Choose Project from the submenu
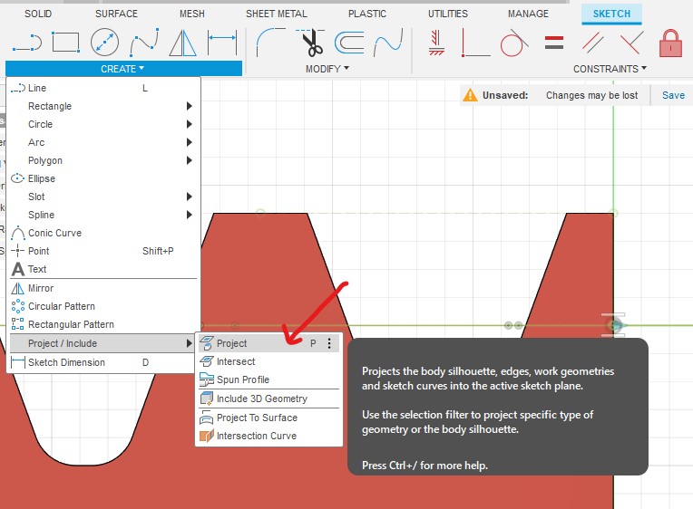This screenshot has height=509, width=693. click(232, 344)
